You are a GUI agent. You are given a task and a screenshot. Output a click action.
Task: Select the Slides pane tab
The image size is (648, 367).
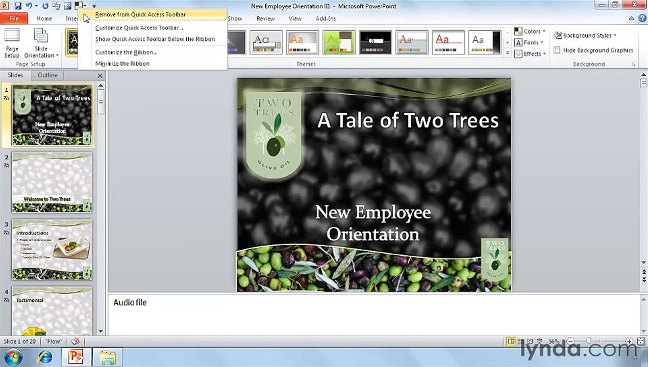click(15, 75)
